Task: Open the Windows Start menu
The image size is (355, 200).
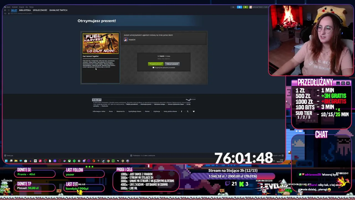Action: tap(6, 161)
